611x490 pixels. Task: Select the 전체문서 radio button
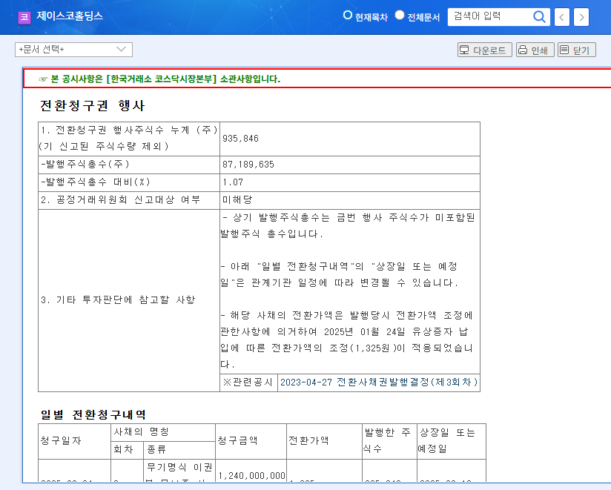click(400, 15)
